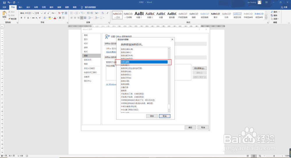Select 标题 1 style in Styles gallery
Image resolution: width=291 pixels, height=158 pixels.
click(x=139, y=15)
